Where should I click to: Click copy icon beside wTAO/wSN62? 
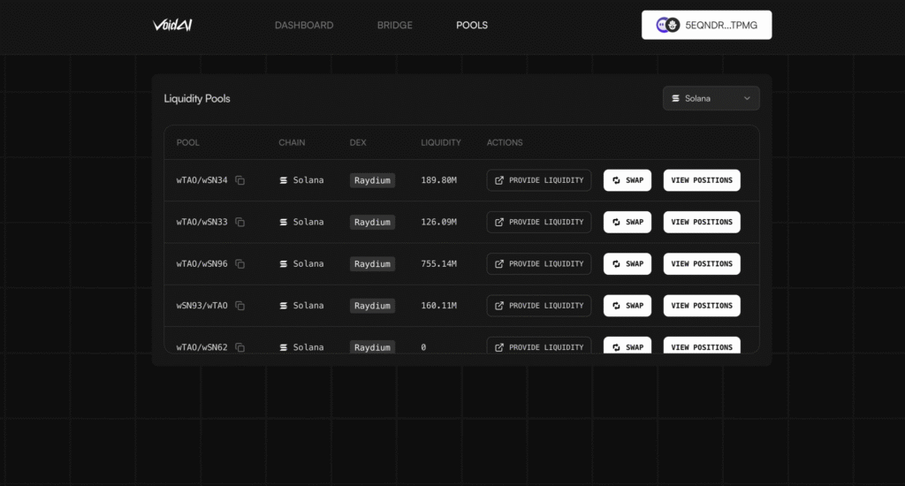(240, 347)
